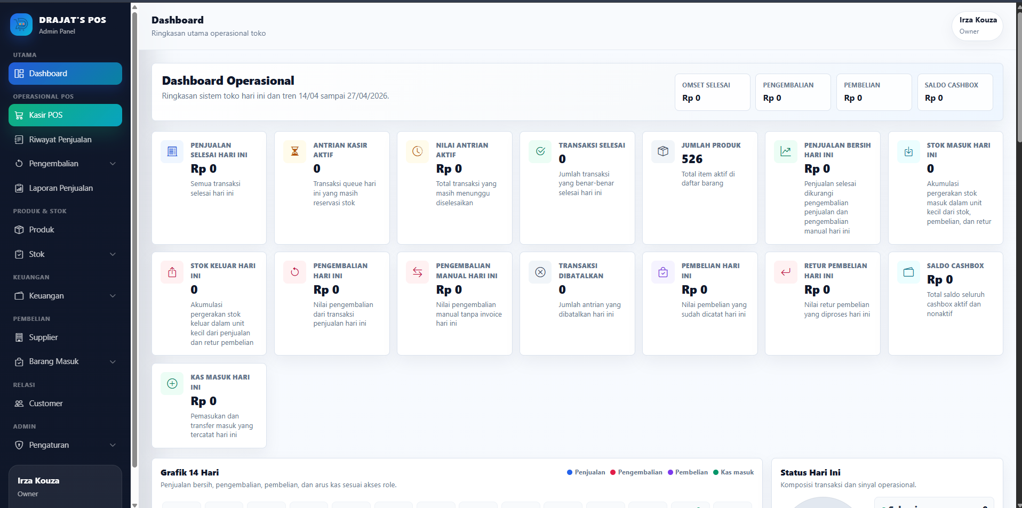Expand the Keuangan submenu chevron

[113, 296]
